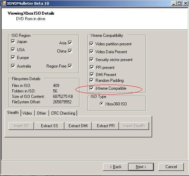This screenshot has width=189, height=176.
Task: Toggle iXtreme Compatible checkbox
Action: pos(92,88)
